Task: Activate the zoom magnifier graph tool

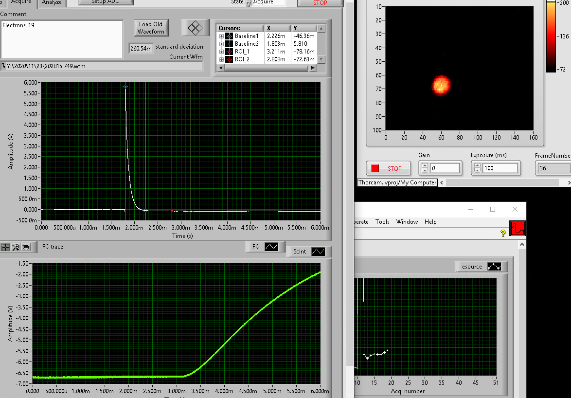Action: click(16, 247)
